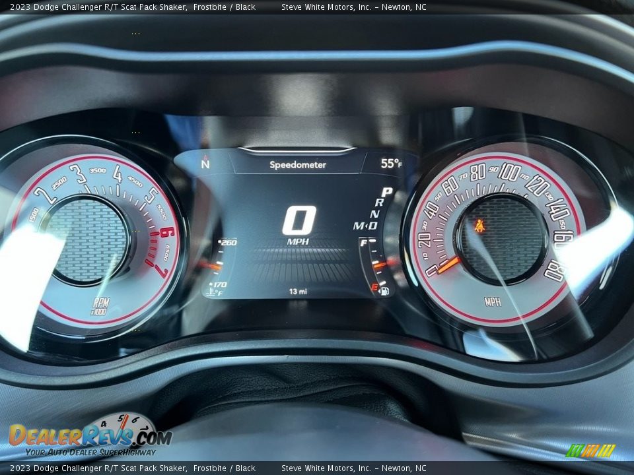Click the MPH label under the speedometer dial

click(493, 301)
